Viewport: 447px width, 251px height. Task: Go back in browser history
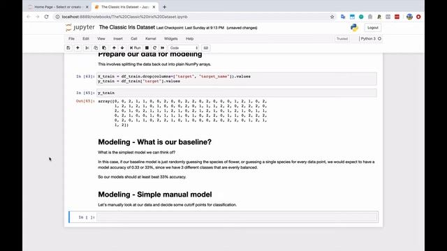pyautogui.click(x=28, y=17)
